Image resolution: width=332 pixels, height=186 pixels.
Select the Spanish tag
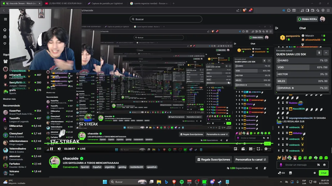tap(85, 167)
